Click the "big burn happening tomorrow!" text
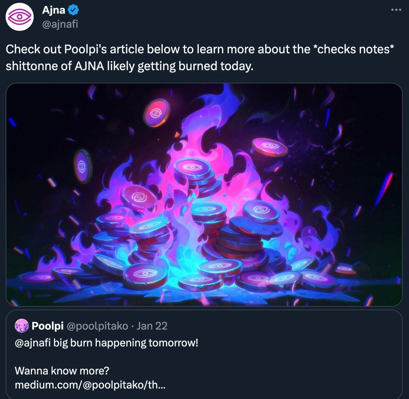 pyautogui.click(x=126, y=343)
